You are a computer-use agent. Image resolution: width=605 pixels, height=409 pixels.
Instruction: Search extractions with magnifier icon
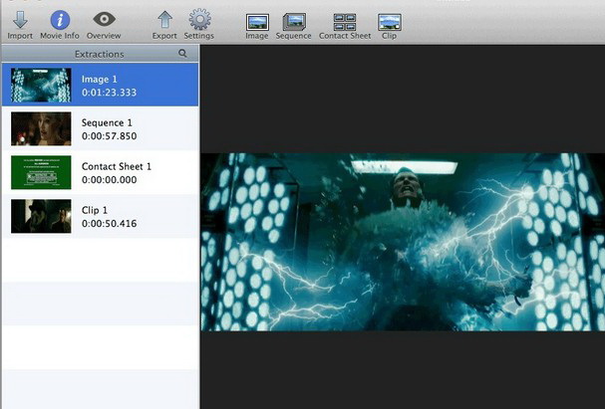click(x=182, y=53)
